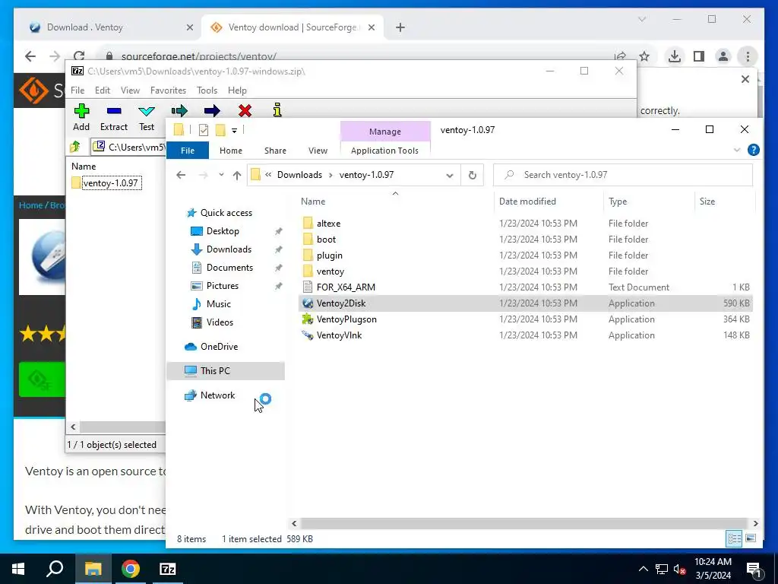Image resolution: width=778 pixels, height=584 pixels.
Task: Click the Explorer refresh button
Action: tap(473, 175)
